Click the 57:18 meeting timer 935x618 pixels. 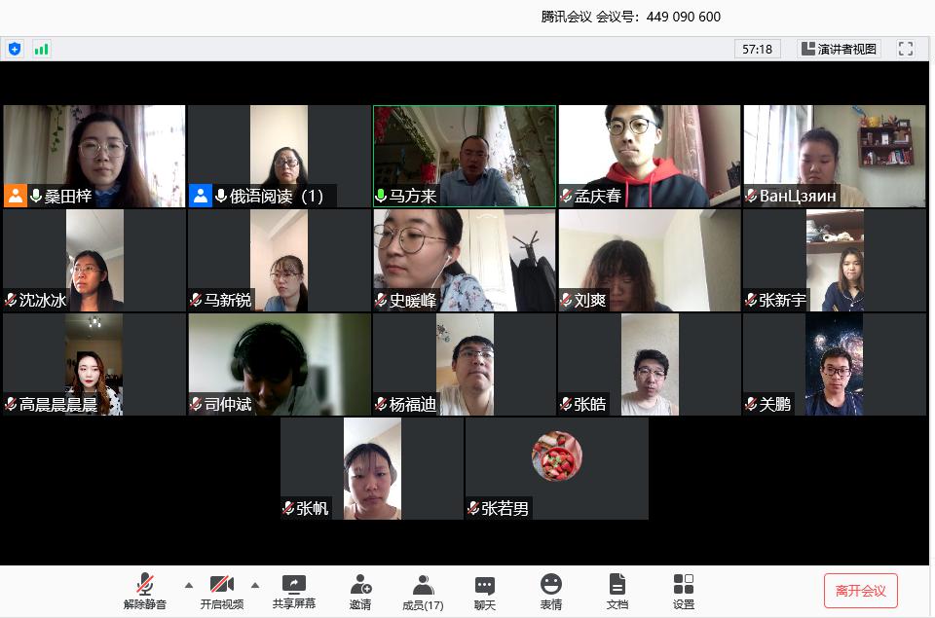point(757,49)
